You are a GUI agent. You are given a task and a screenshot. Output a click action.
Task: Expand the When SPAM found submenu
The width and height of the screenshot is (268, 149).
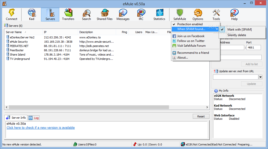(x=196, y=29)
